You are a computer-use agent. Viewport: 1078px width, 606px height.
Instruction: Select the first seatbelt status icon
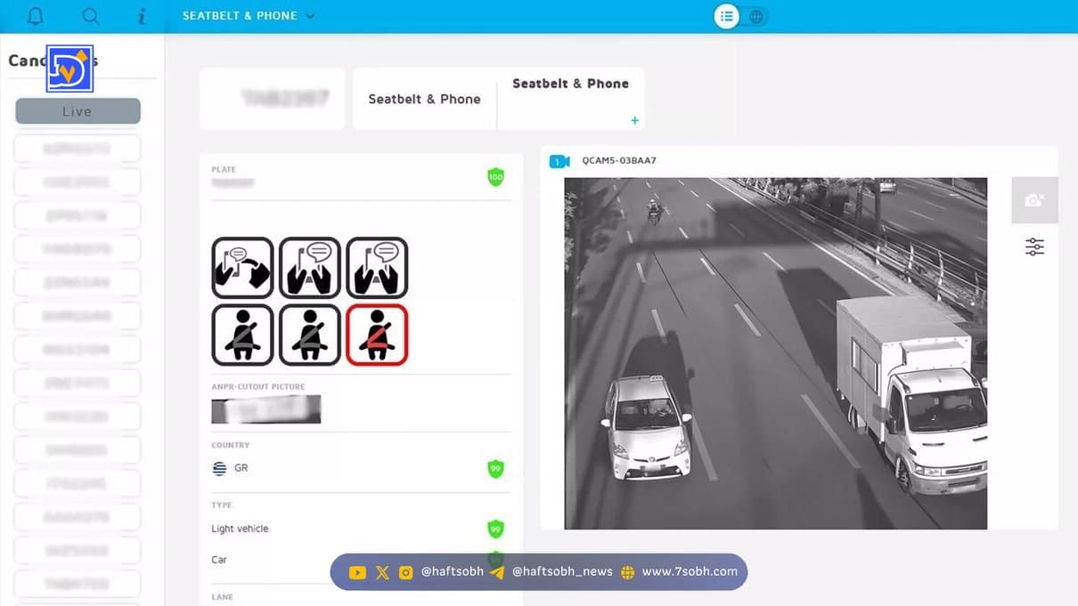242,335
